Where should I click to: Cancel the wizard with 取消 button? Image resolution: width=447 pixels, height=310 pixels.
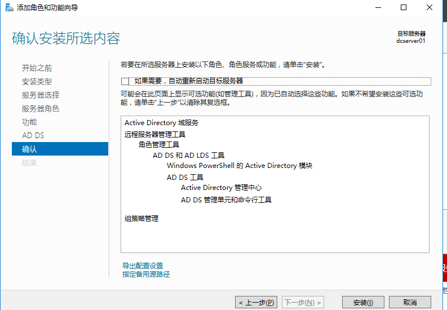click(410, 302)
